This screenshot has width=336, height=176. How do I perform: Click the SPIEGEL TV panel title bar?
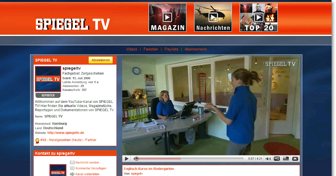click(x=75, y=60)
